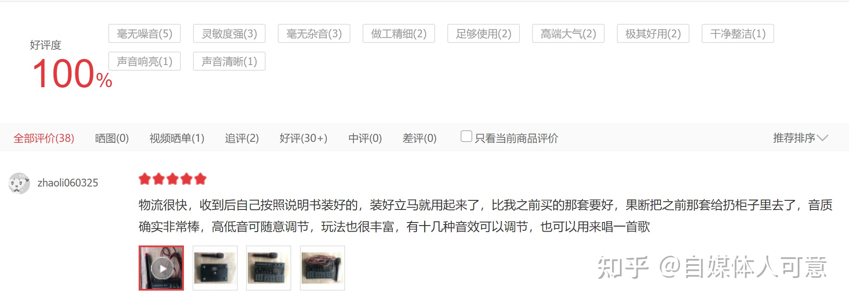Screen dimensions: 849x301
Task: Filter by tag 灵敏度强(3)
Action: click(x=230, y=33)
